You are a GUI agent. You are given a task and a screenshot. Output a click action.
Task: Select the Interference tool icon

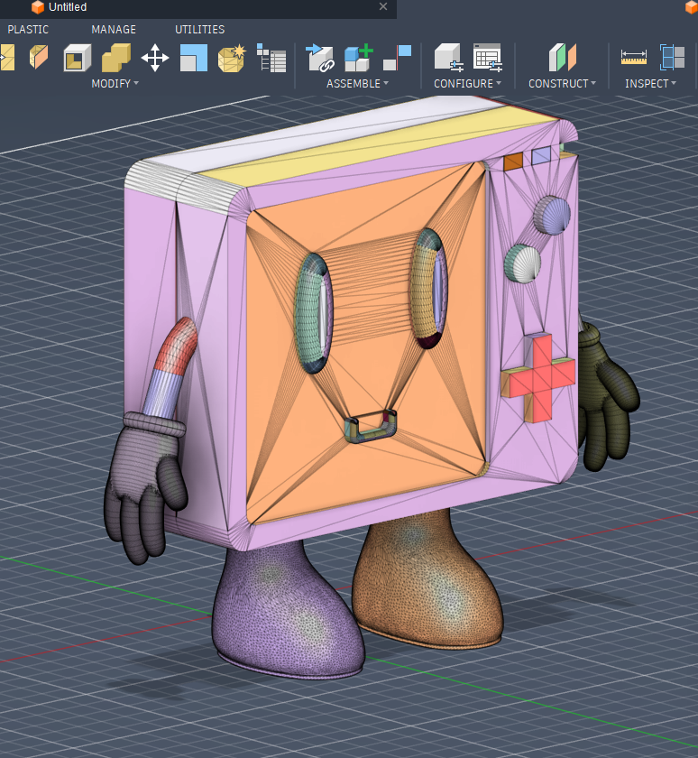point(673,58)
